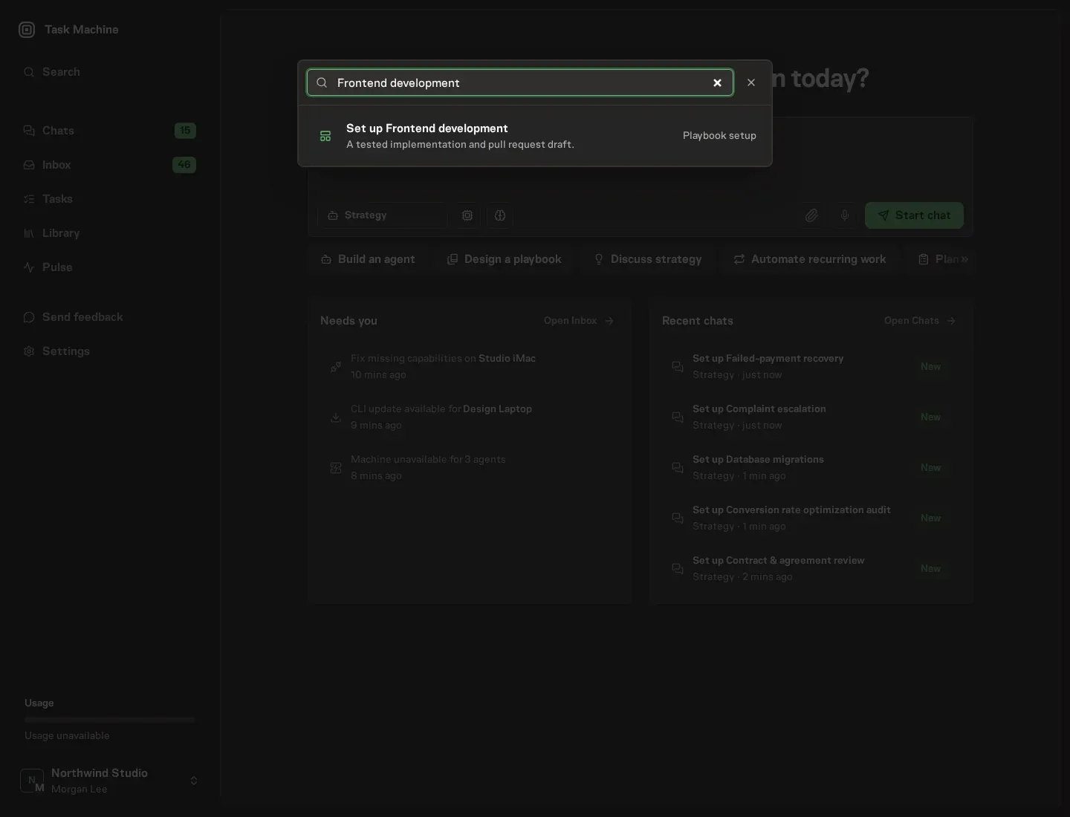Viewport: 1070px width, 817px height.
Task: Open the Set up Failed-payment recovery chat
Action: [811, 366]
